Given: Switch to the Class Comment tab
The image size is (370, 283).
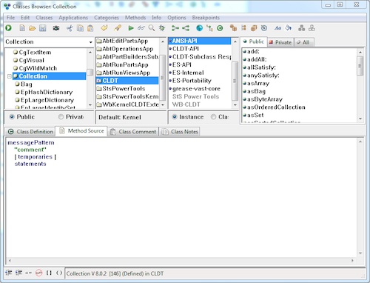Looking at the screenshot, I should (133, 132).
